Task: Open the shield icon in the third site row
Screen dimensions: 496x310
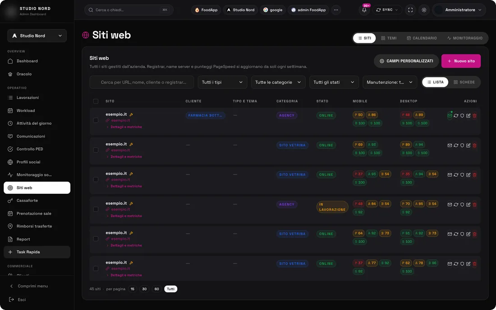Action: click(x=462, y=175)
